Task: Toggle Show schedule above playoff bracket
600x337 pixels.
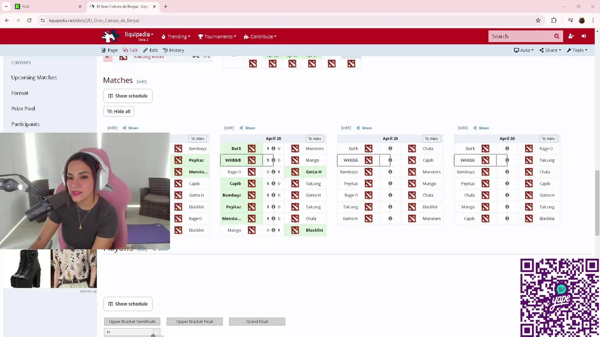Action: [x=128, y=304]
